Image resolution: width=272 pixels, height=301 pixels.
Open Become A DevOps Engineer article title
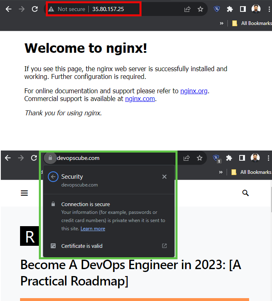(130, 273)
